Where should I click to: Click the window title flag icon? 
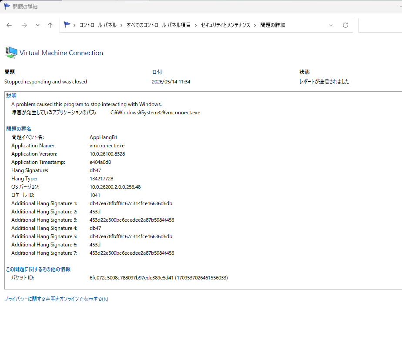(7, 7)
